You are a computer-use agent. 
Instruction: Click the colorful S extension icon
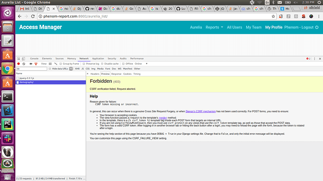(303, 16)
